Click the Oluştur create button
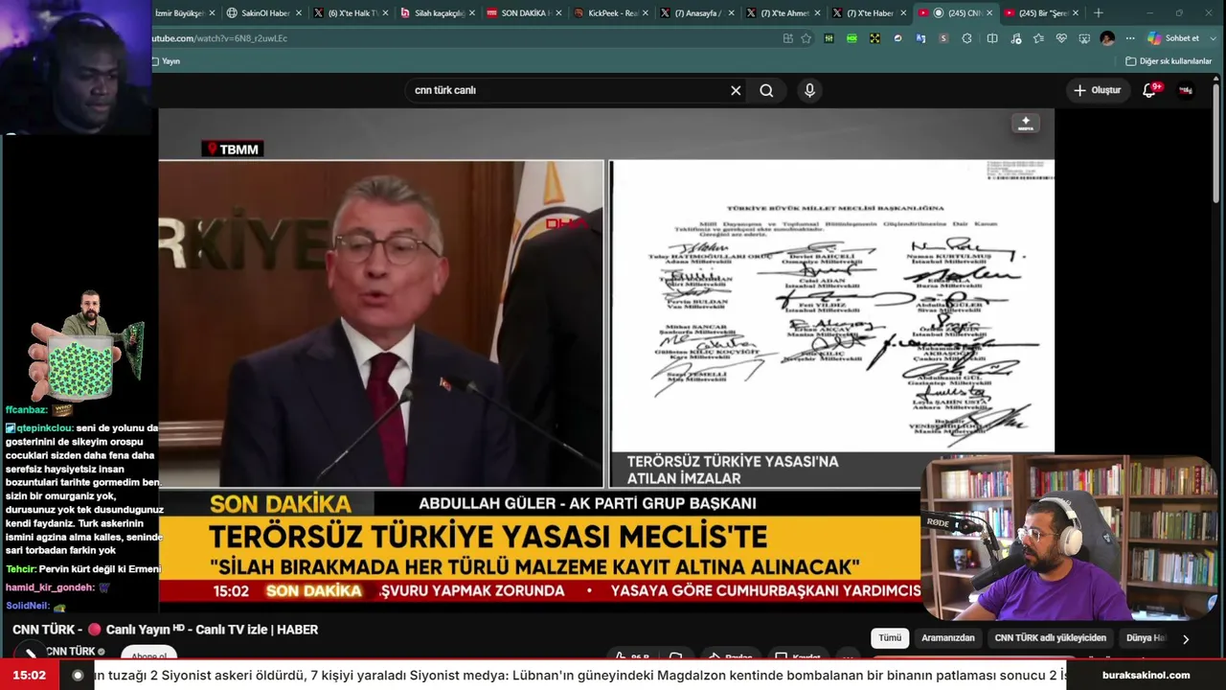 coord(1098,90)
